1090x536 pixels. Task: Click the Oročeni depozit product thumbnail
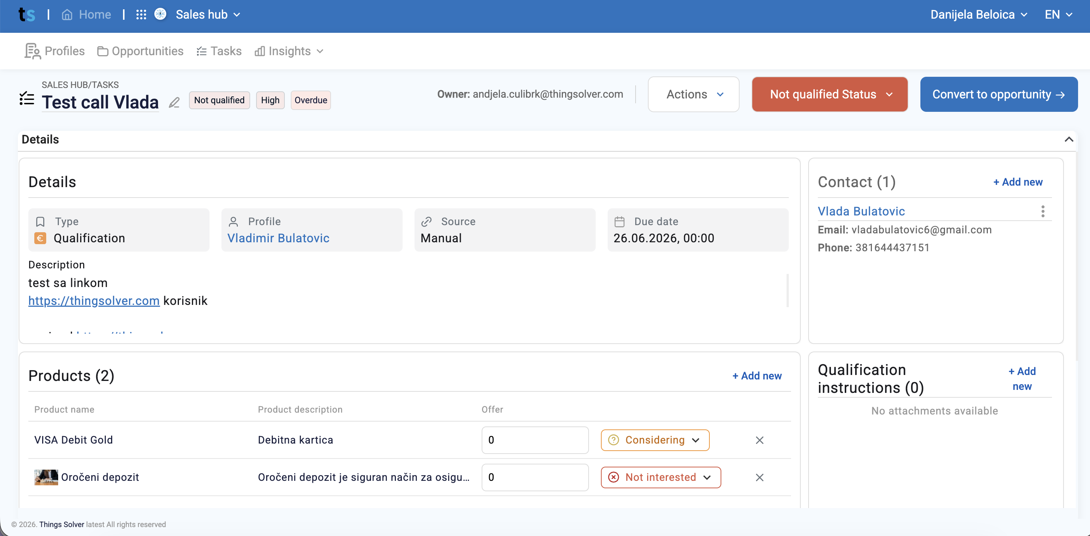pos(46,477)
